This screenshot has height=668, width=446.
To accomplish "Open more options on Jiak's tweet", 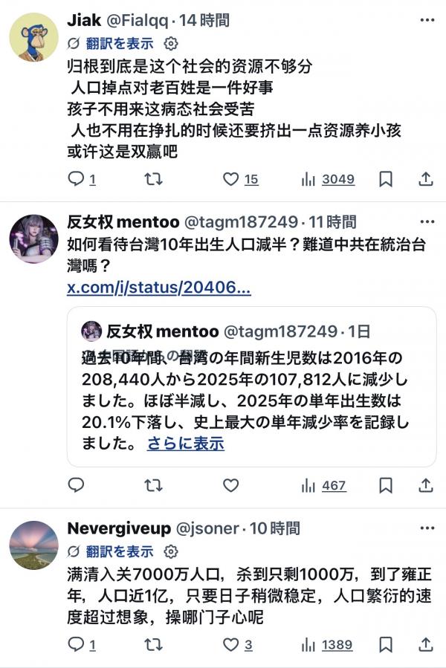I will (427, 20).
